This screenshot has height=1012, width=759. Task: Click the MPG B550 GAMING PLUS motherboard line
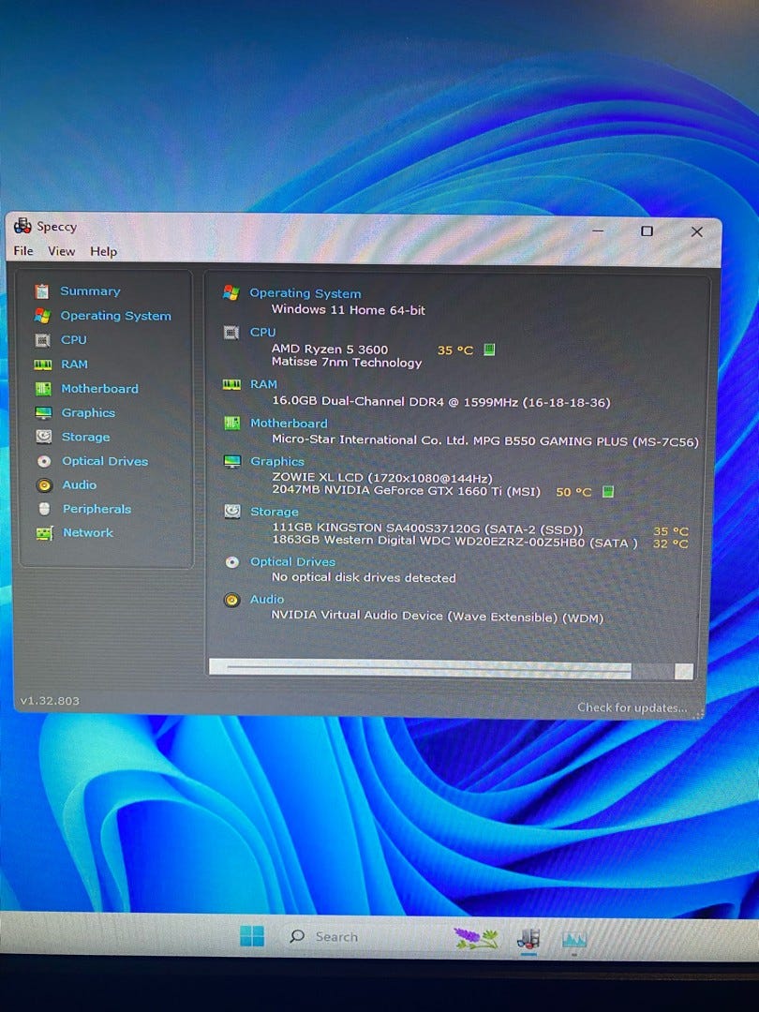pyautogui.click(x=484, y=440)
